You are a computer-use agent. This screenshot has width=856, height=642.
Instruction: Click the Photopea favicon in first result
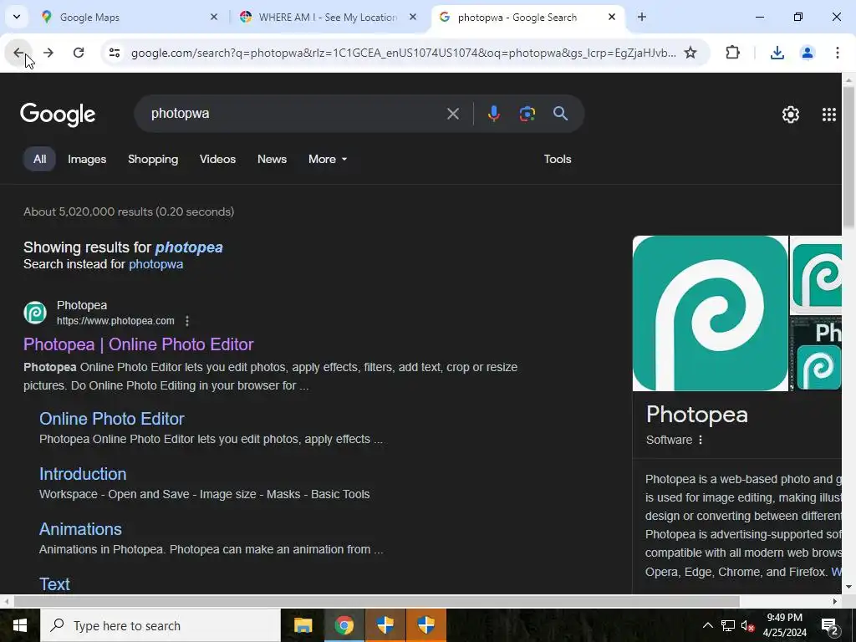(x=35, y=313)
